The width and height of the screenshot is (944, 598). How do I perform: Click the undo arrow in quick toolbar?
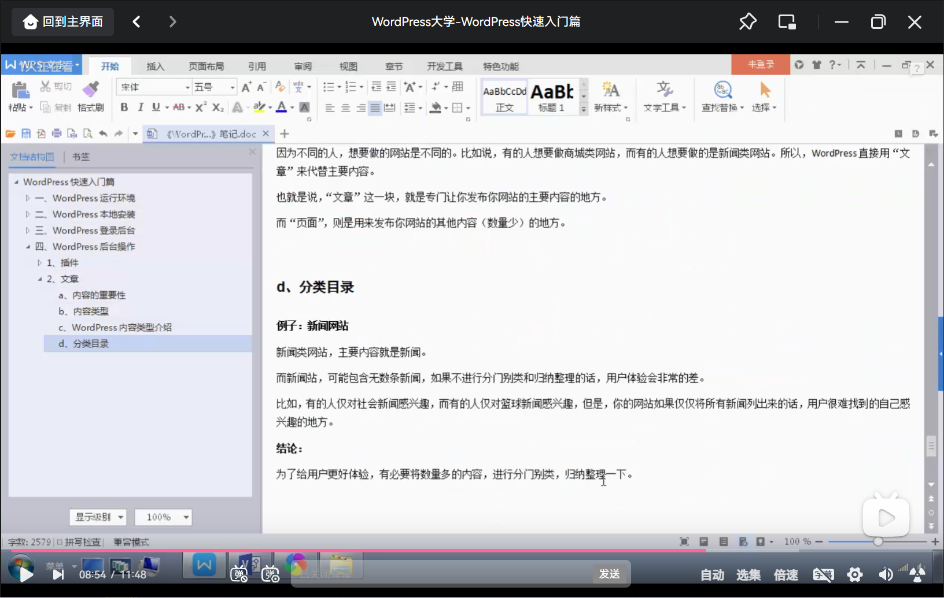103,133
